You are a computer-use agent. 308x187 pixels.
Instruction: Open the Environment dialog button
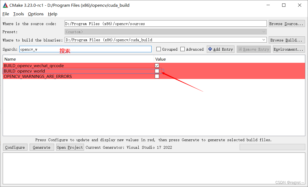pyautogui.click(x=289, y=49)
